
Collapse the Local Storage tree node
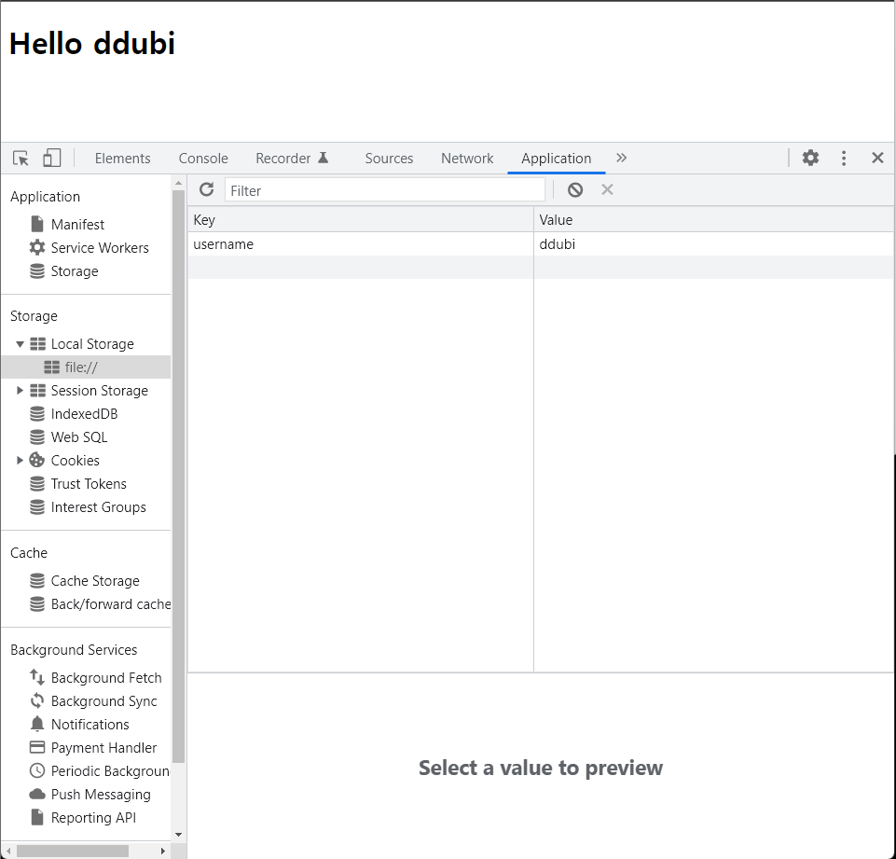click(20, 344)
